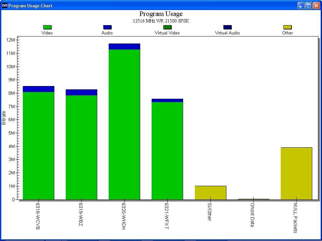Viewport: 322px width, 241px height.
Task: Click the green Video legend swatch
Action: [47, 27]
